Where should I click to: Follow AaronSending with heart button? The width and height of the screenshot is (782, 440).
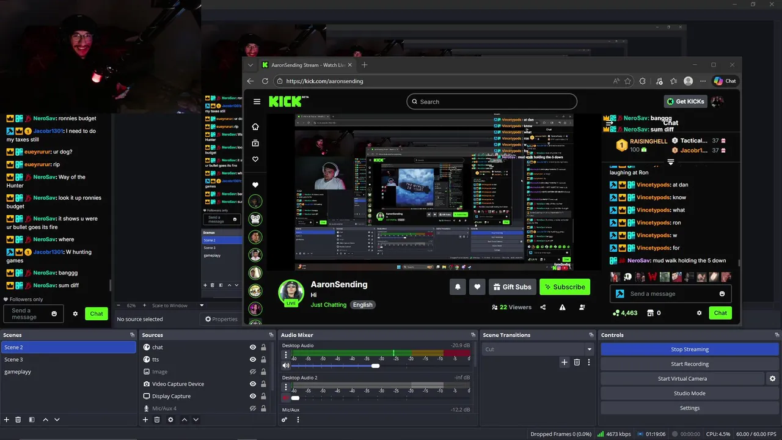[x=478, y=287]
